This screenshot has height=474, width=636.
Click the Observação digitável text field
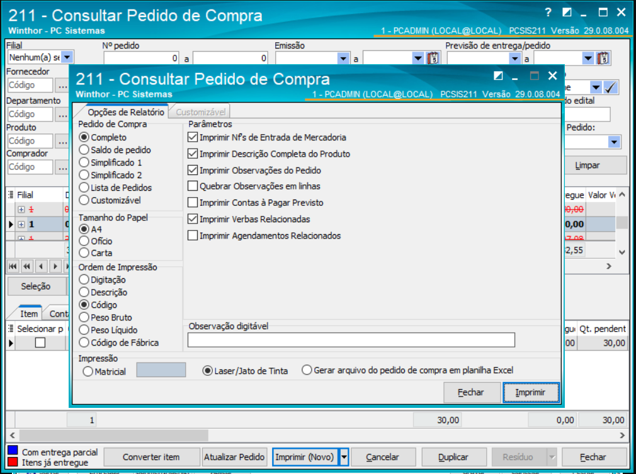click(351, 340)
